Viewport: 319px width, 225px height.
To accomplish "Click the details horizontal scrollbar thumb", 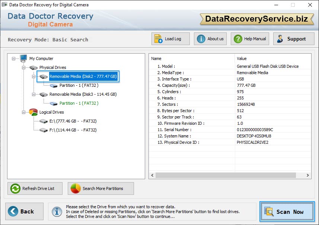I will click(226, 175).
